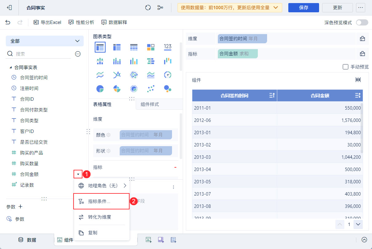Click the 更新 button
The width and height of the screenshot is (372, 249).
click(x=338, y=8)
